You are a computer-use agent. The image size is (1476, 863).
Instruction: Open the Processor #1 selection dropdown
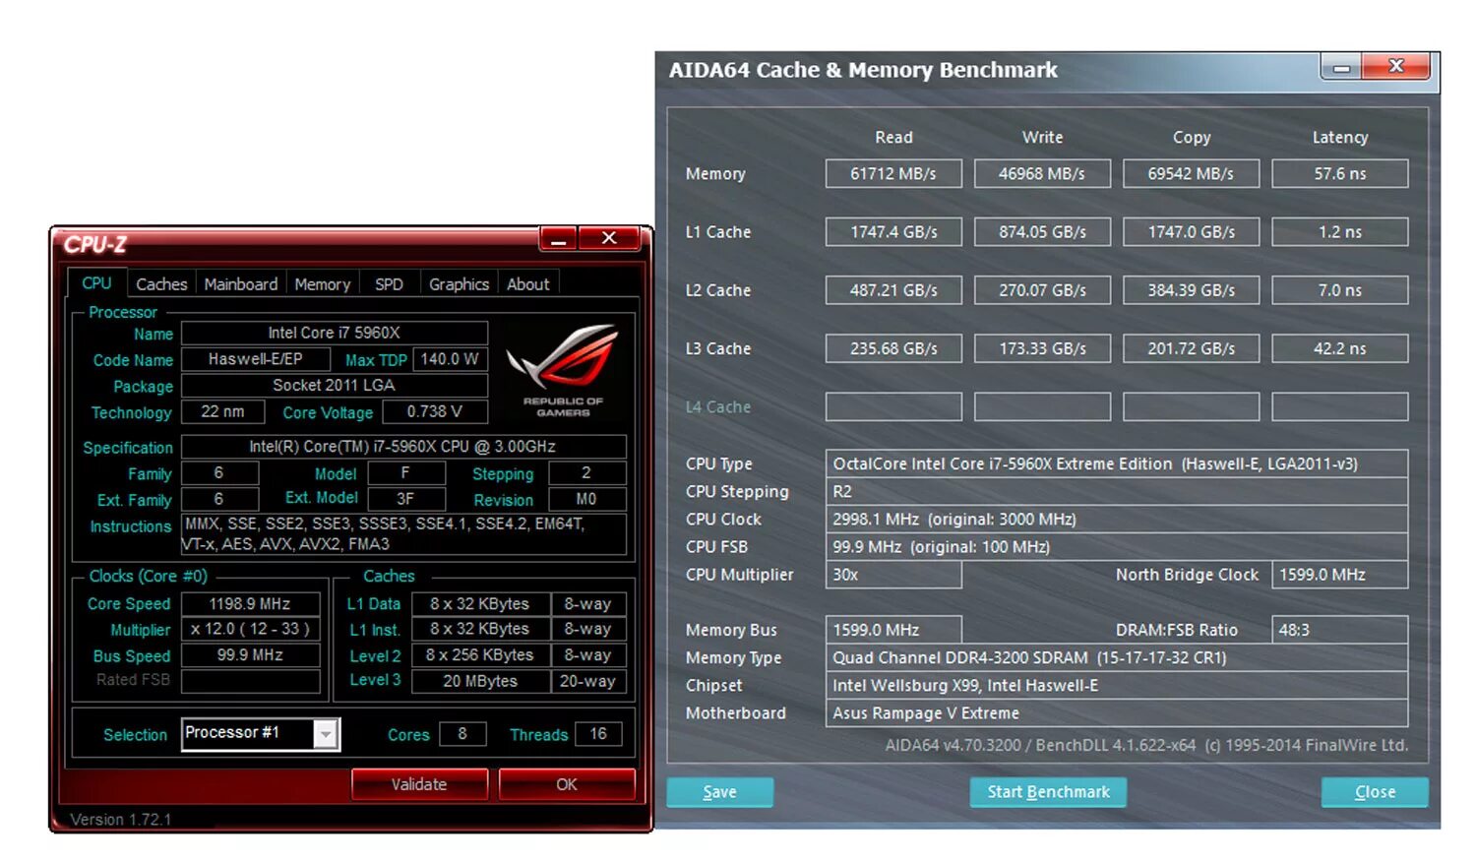[x=326, y=734]
